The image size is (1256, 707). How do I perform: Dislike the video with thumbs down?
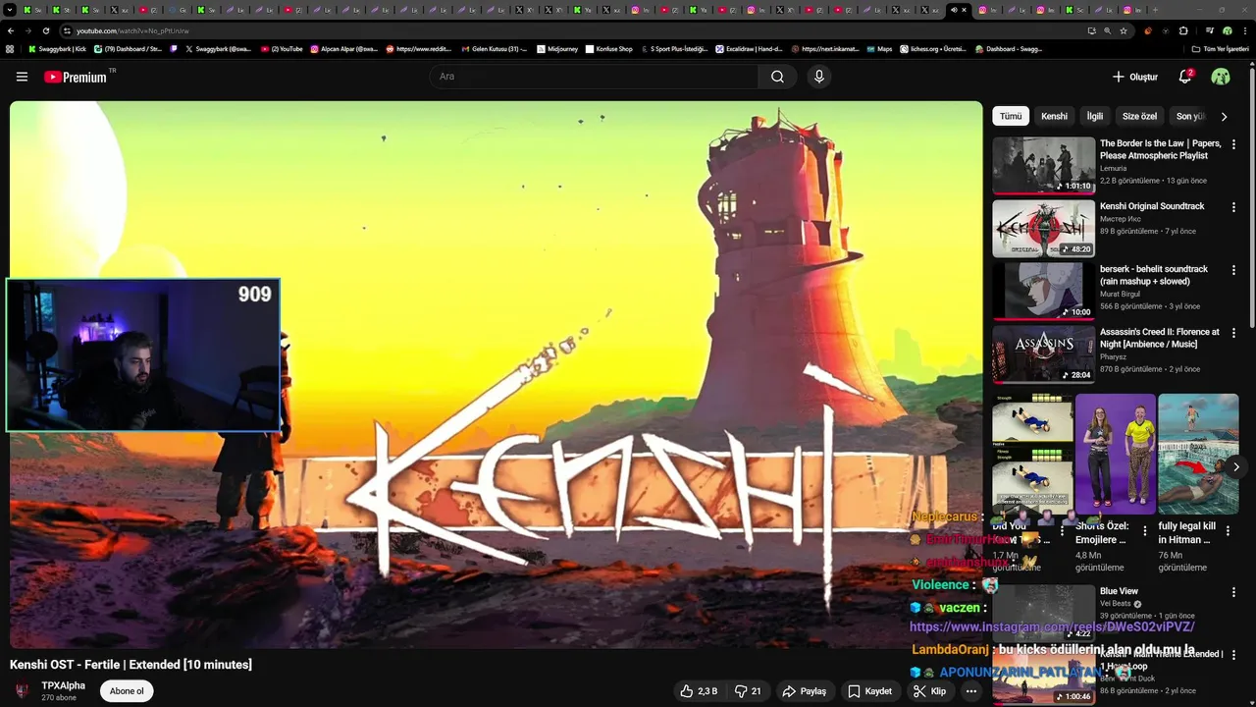tap(749, 691)
